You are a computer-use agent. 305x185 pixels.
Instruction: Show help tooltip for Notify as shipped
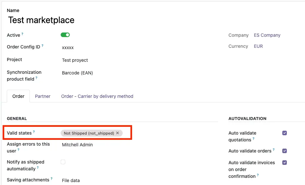pyautogui.click(x=38, y=167)
